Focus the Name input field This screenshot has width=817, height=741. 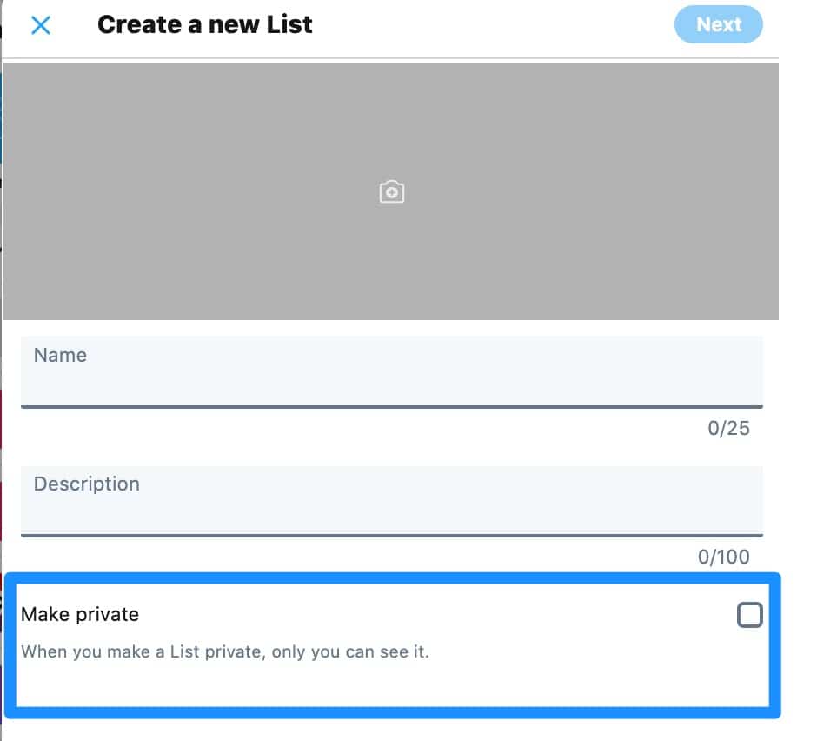(x=391, y=381)
